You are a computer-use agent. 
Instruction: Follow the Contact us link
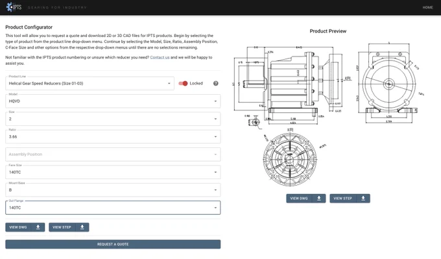coord(160,57)
